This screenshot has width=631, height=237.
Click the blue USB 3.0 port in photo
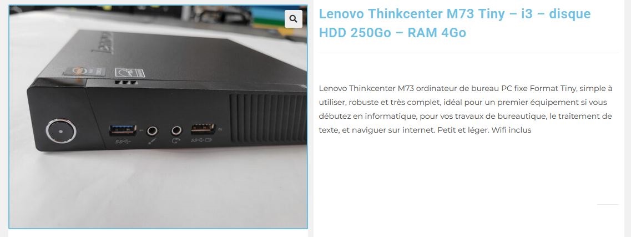pos(123,130)
